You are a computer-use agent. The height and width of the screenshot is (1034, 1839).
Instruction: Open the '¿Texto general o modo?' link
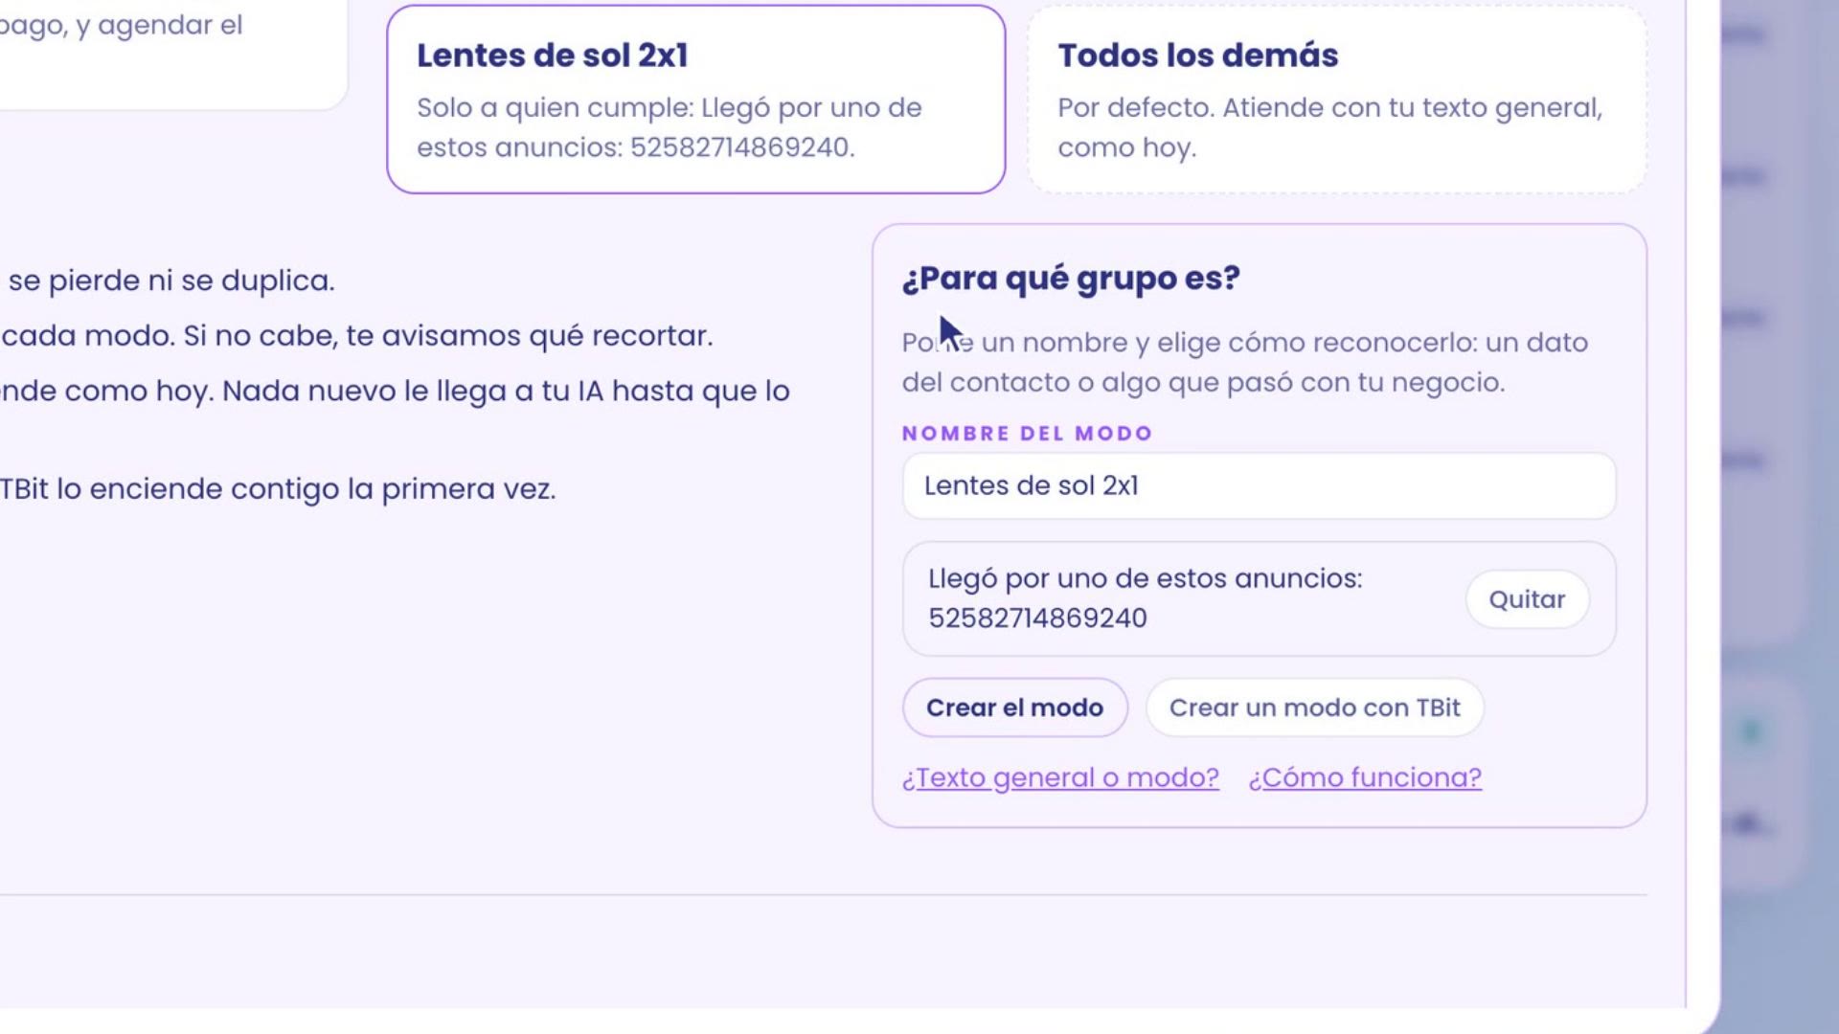(1060, 777)
